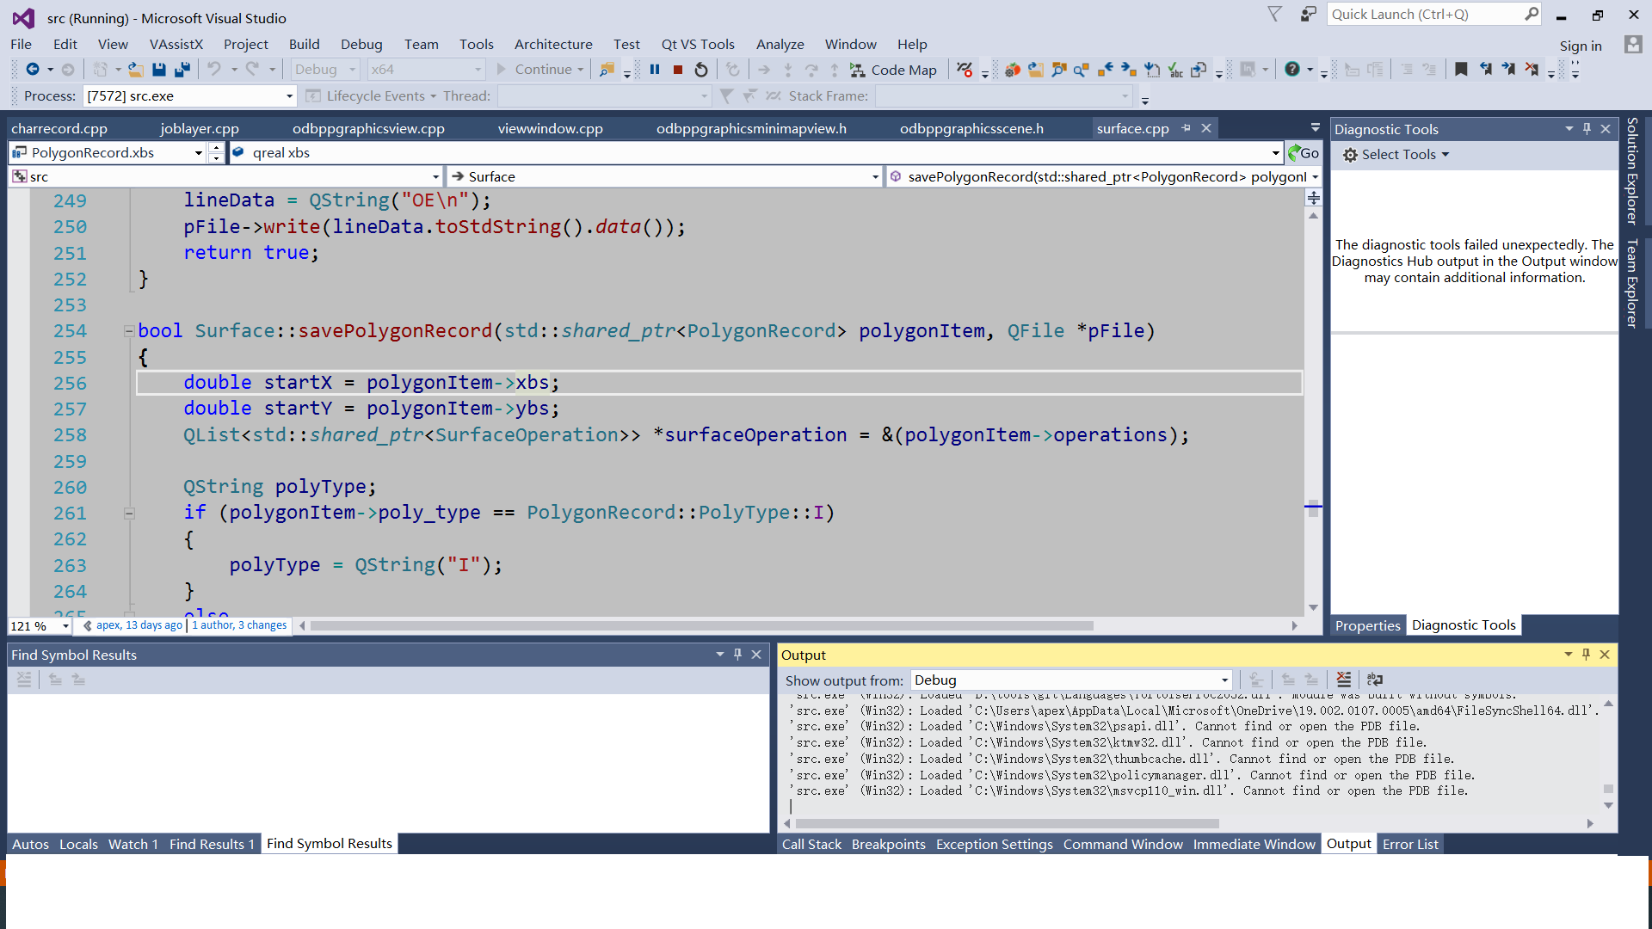
Task: Toggle bookmark icon in toolbar
Action: coord(1461,70)
